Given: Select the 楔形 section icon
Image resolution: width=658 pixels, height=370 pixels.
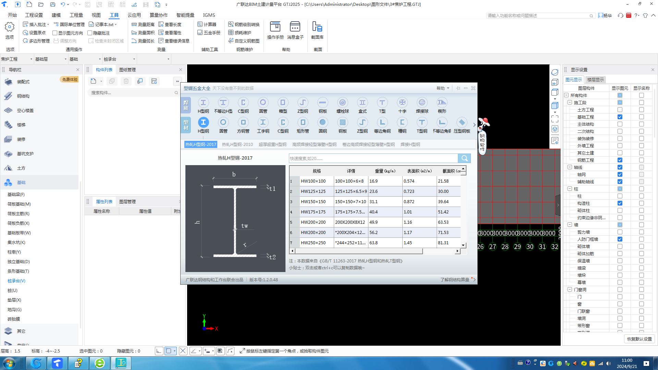Looking at the screenshot, I should [442, 105].
